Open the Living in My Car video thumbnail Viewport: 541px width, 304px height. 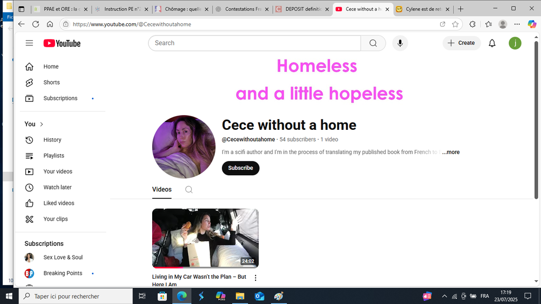pos(206,238)
